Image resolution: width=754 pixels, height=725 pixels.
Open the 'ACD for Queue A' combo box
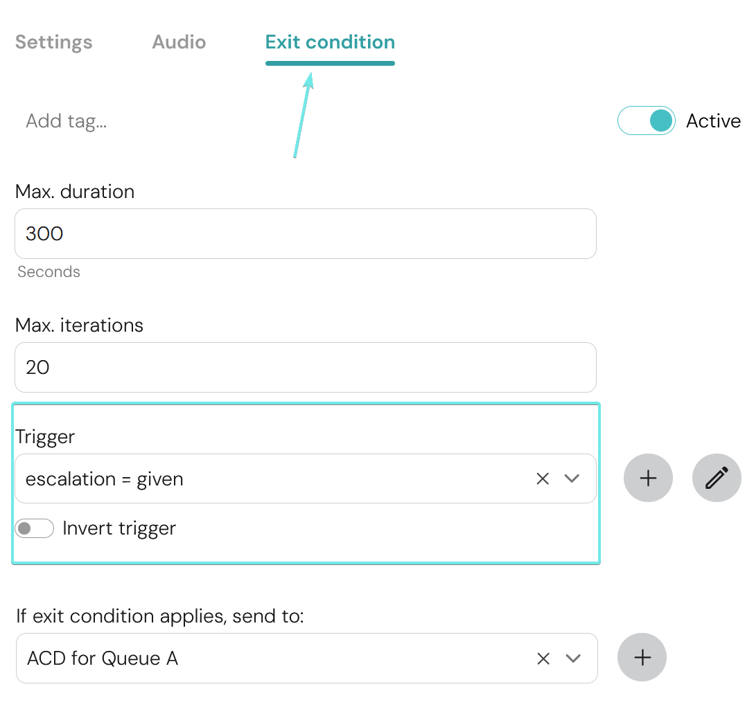click(270, 659)
